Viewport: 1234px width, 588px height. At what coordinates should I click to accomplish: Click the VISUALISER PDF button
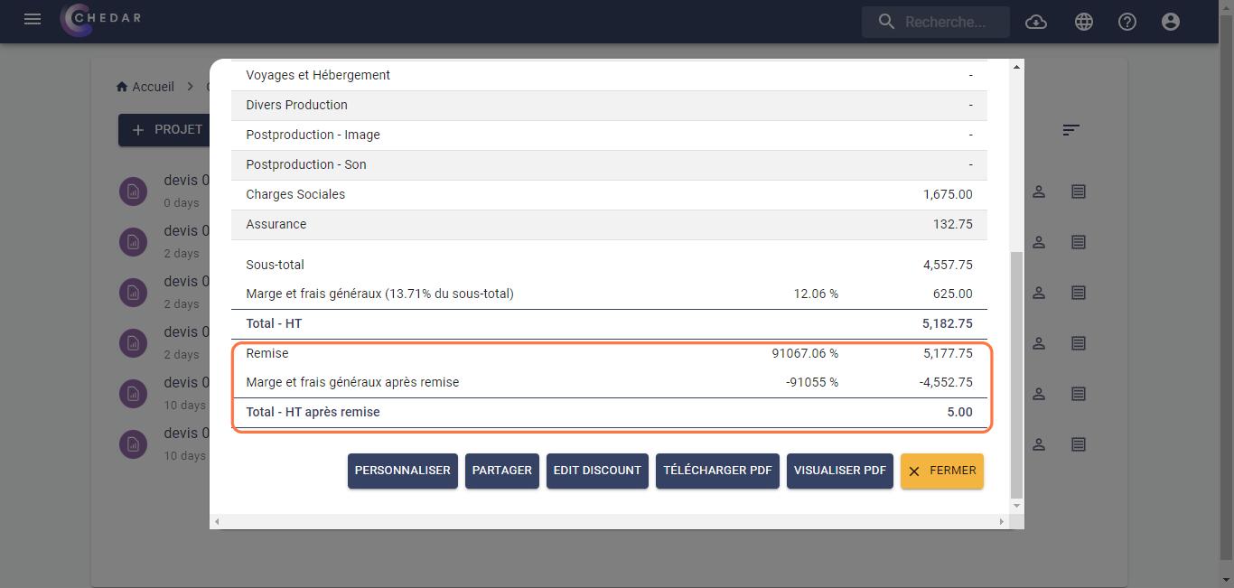840,471
